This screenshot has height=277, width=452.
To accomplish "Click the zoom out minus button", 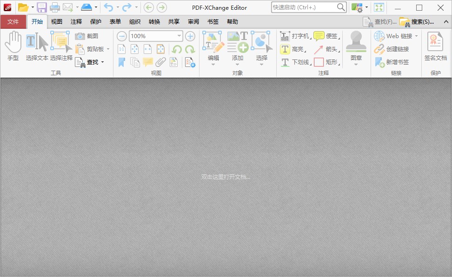I will 121,36.
